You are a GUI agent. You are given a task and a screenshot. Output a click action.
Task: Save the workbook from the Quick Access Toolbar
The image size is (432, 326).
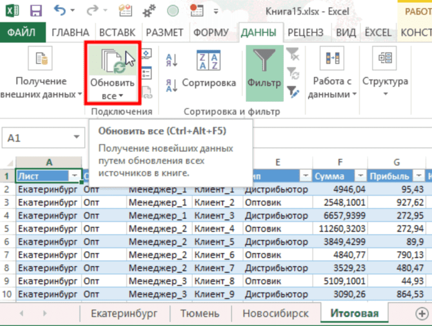(36, 9)
